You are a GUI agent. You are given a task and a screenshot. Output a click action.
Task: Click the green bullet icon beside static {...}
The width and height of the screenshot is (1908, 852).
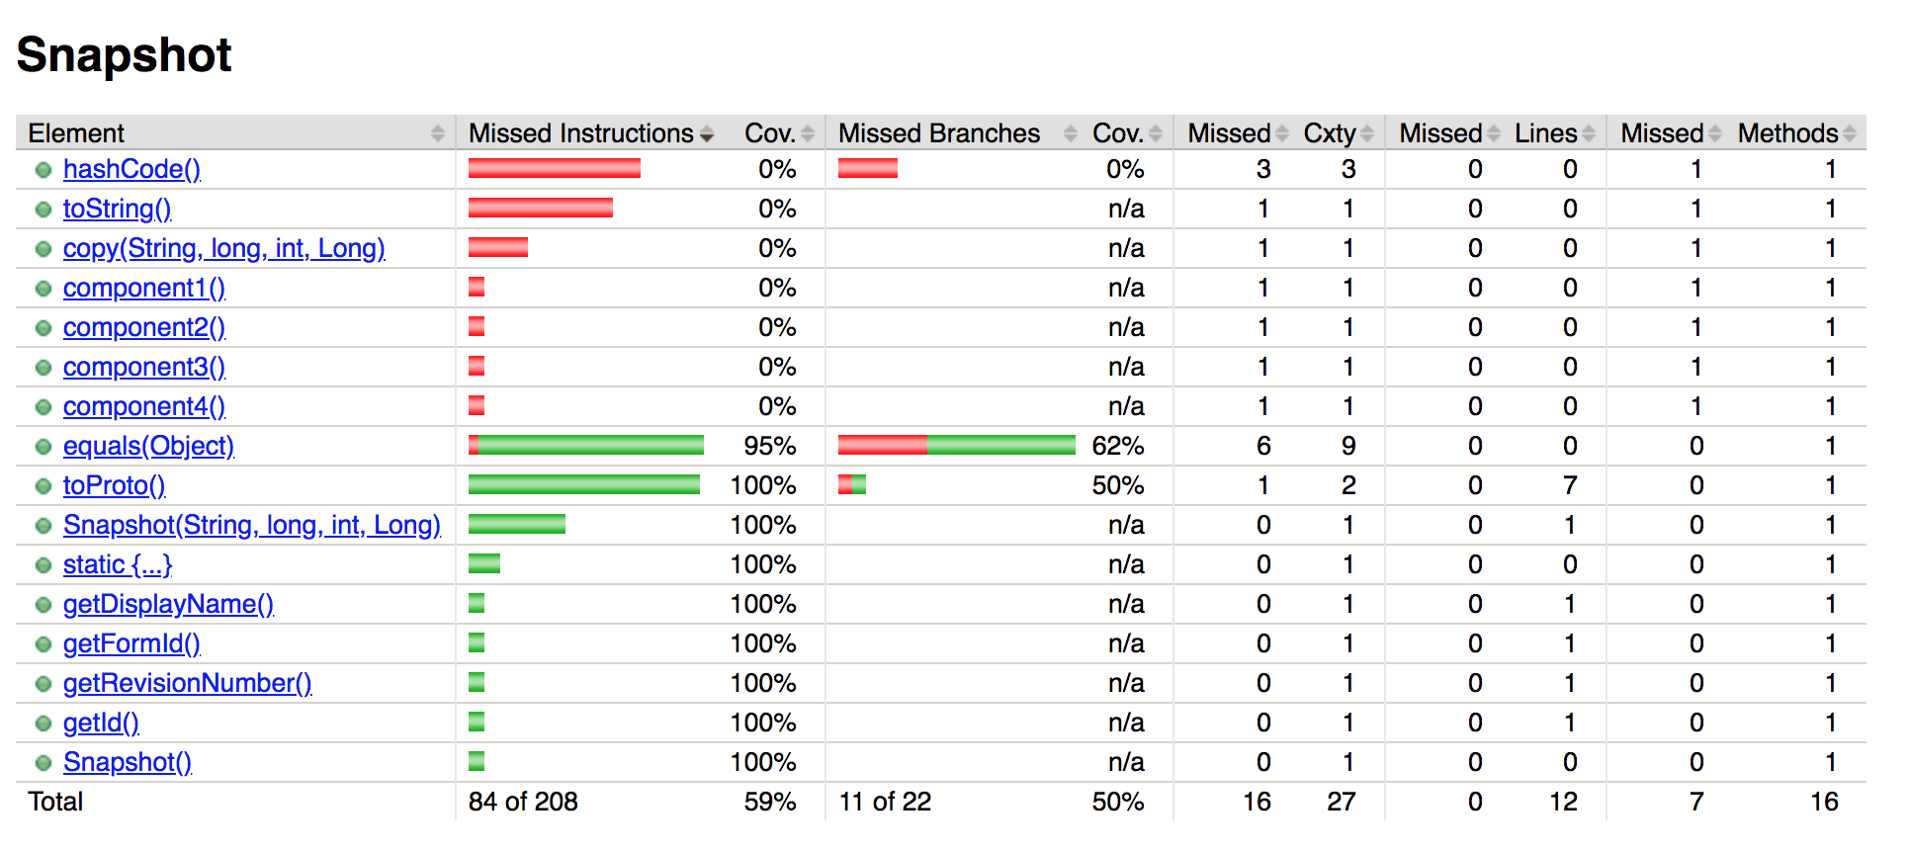tap(43, 564)
